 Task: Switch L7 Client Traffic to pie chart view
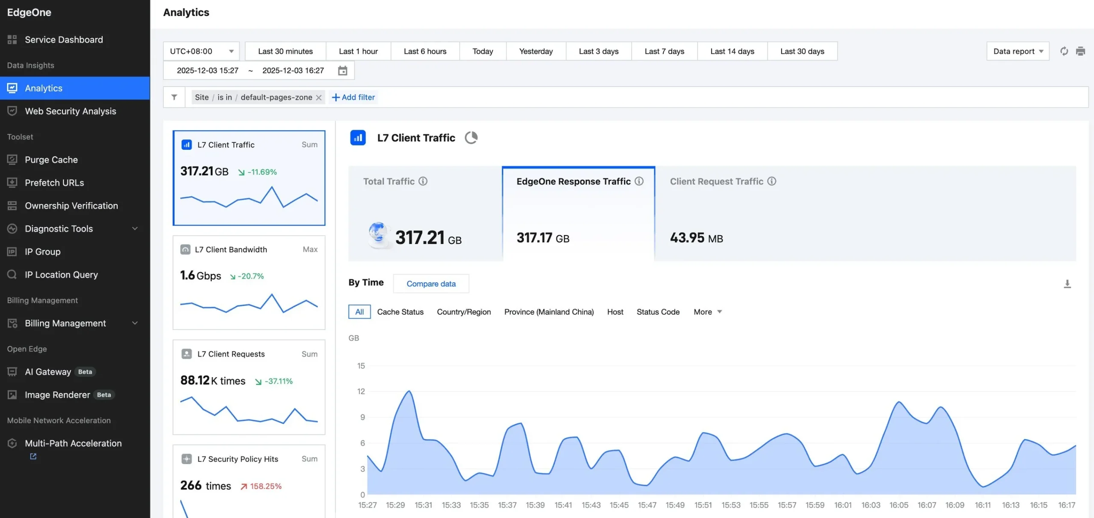tap(471, 137)
